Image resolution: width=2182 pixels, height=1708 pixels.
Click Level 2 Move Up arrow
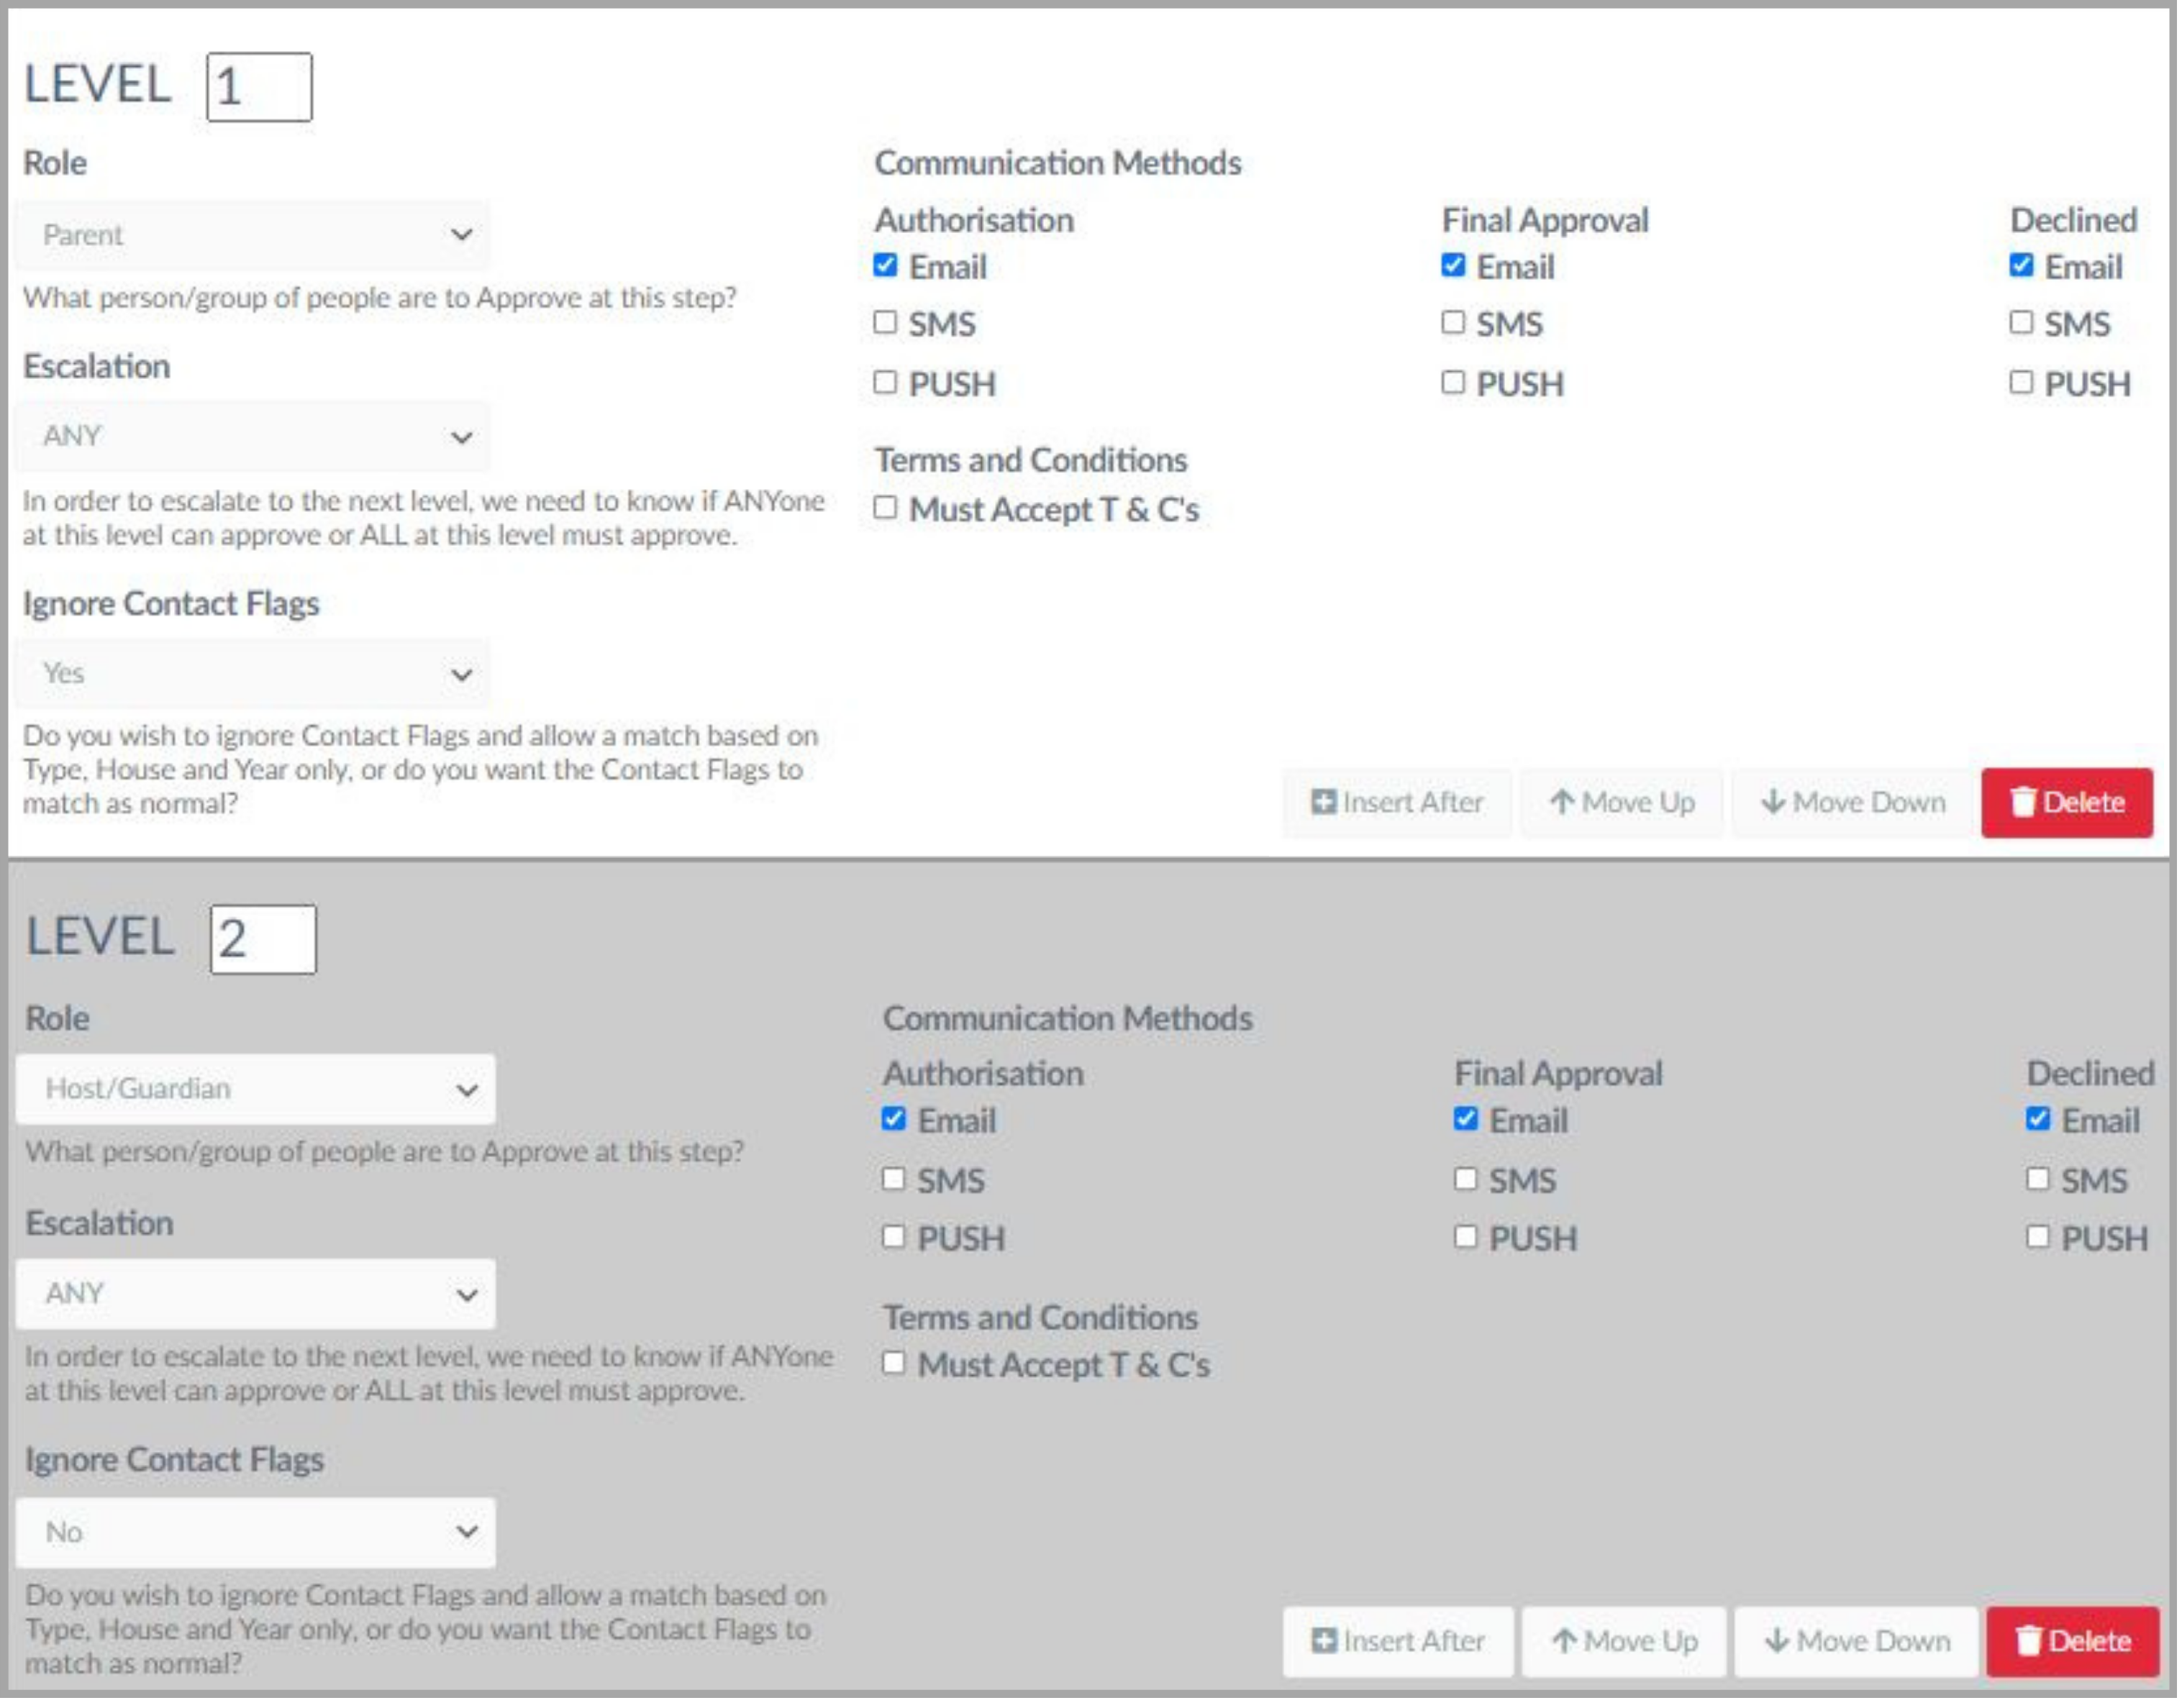[1565, 1641]
